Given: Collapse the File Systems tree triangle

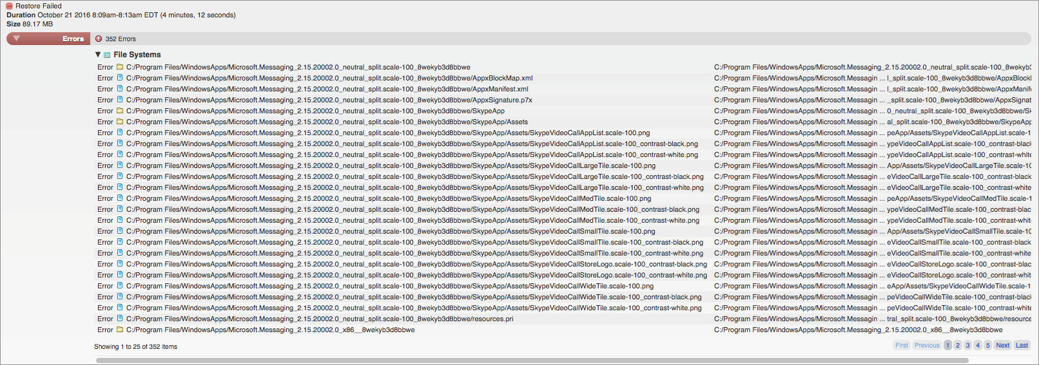Looking at the screenshot, I should tap(98, 55).
